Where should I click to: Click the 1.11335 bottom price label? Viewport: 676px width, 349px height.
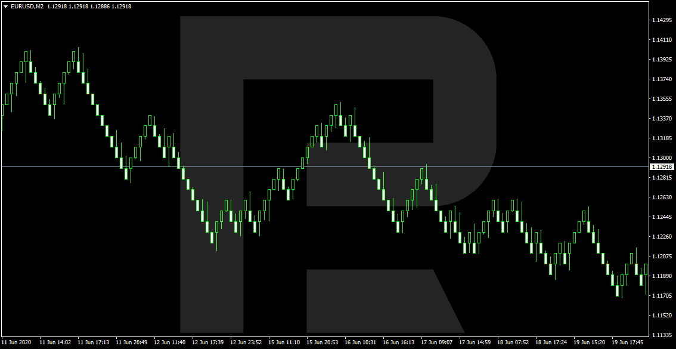click(x=661, y=335)
